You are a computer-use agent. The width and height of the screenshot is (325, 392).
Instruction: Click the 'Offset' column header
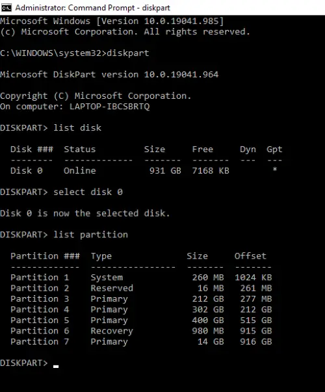pyautogui.click(x=250, y=256)
